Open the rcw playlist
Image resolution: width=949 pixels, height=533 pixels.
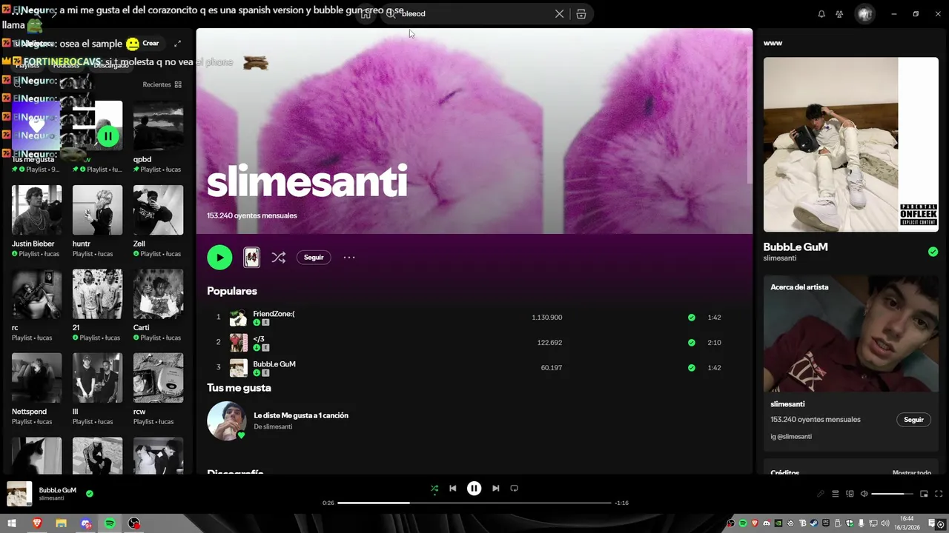(158, 389)
